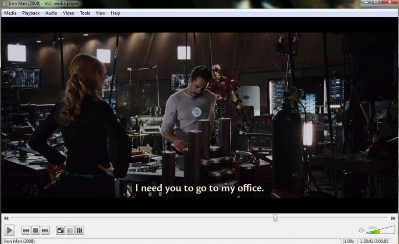The height and width of the screenshot is (244, 399).
Task: Open extended settings equalizer icon
Action: (79, 230)
